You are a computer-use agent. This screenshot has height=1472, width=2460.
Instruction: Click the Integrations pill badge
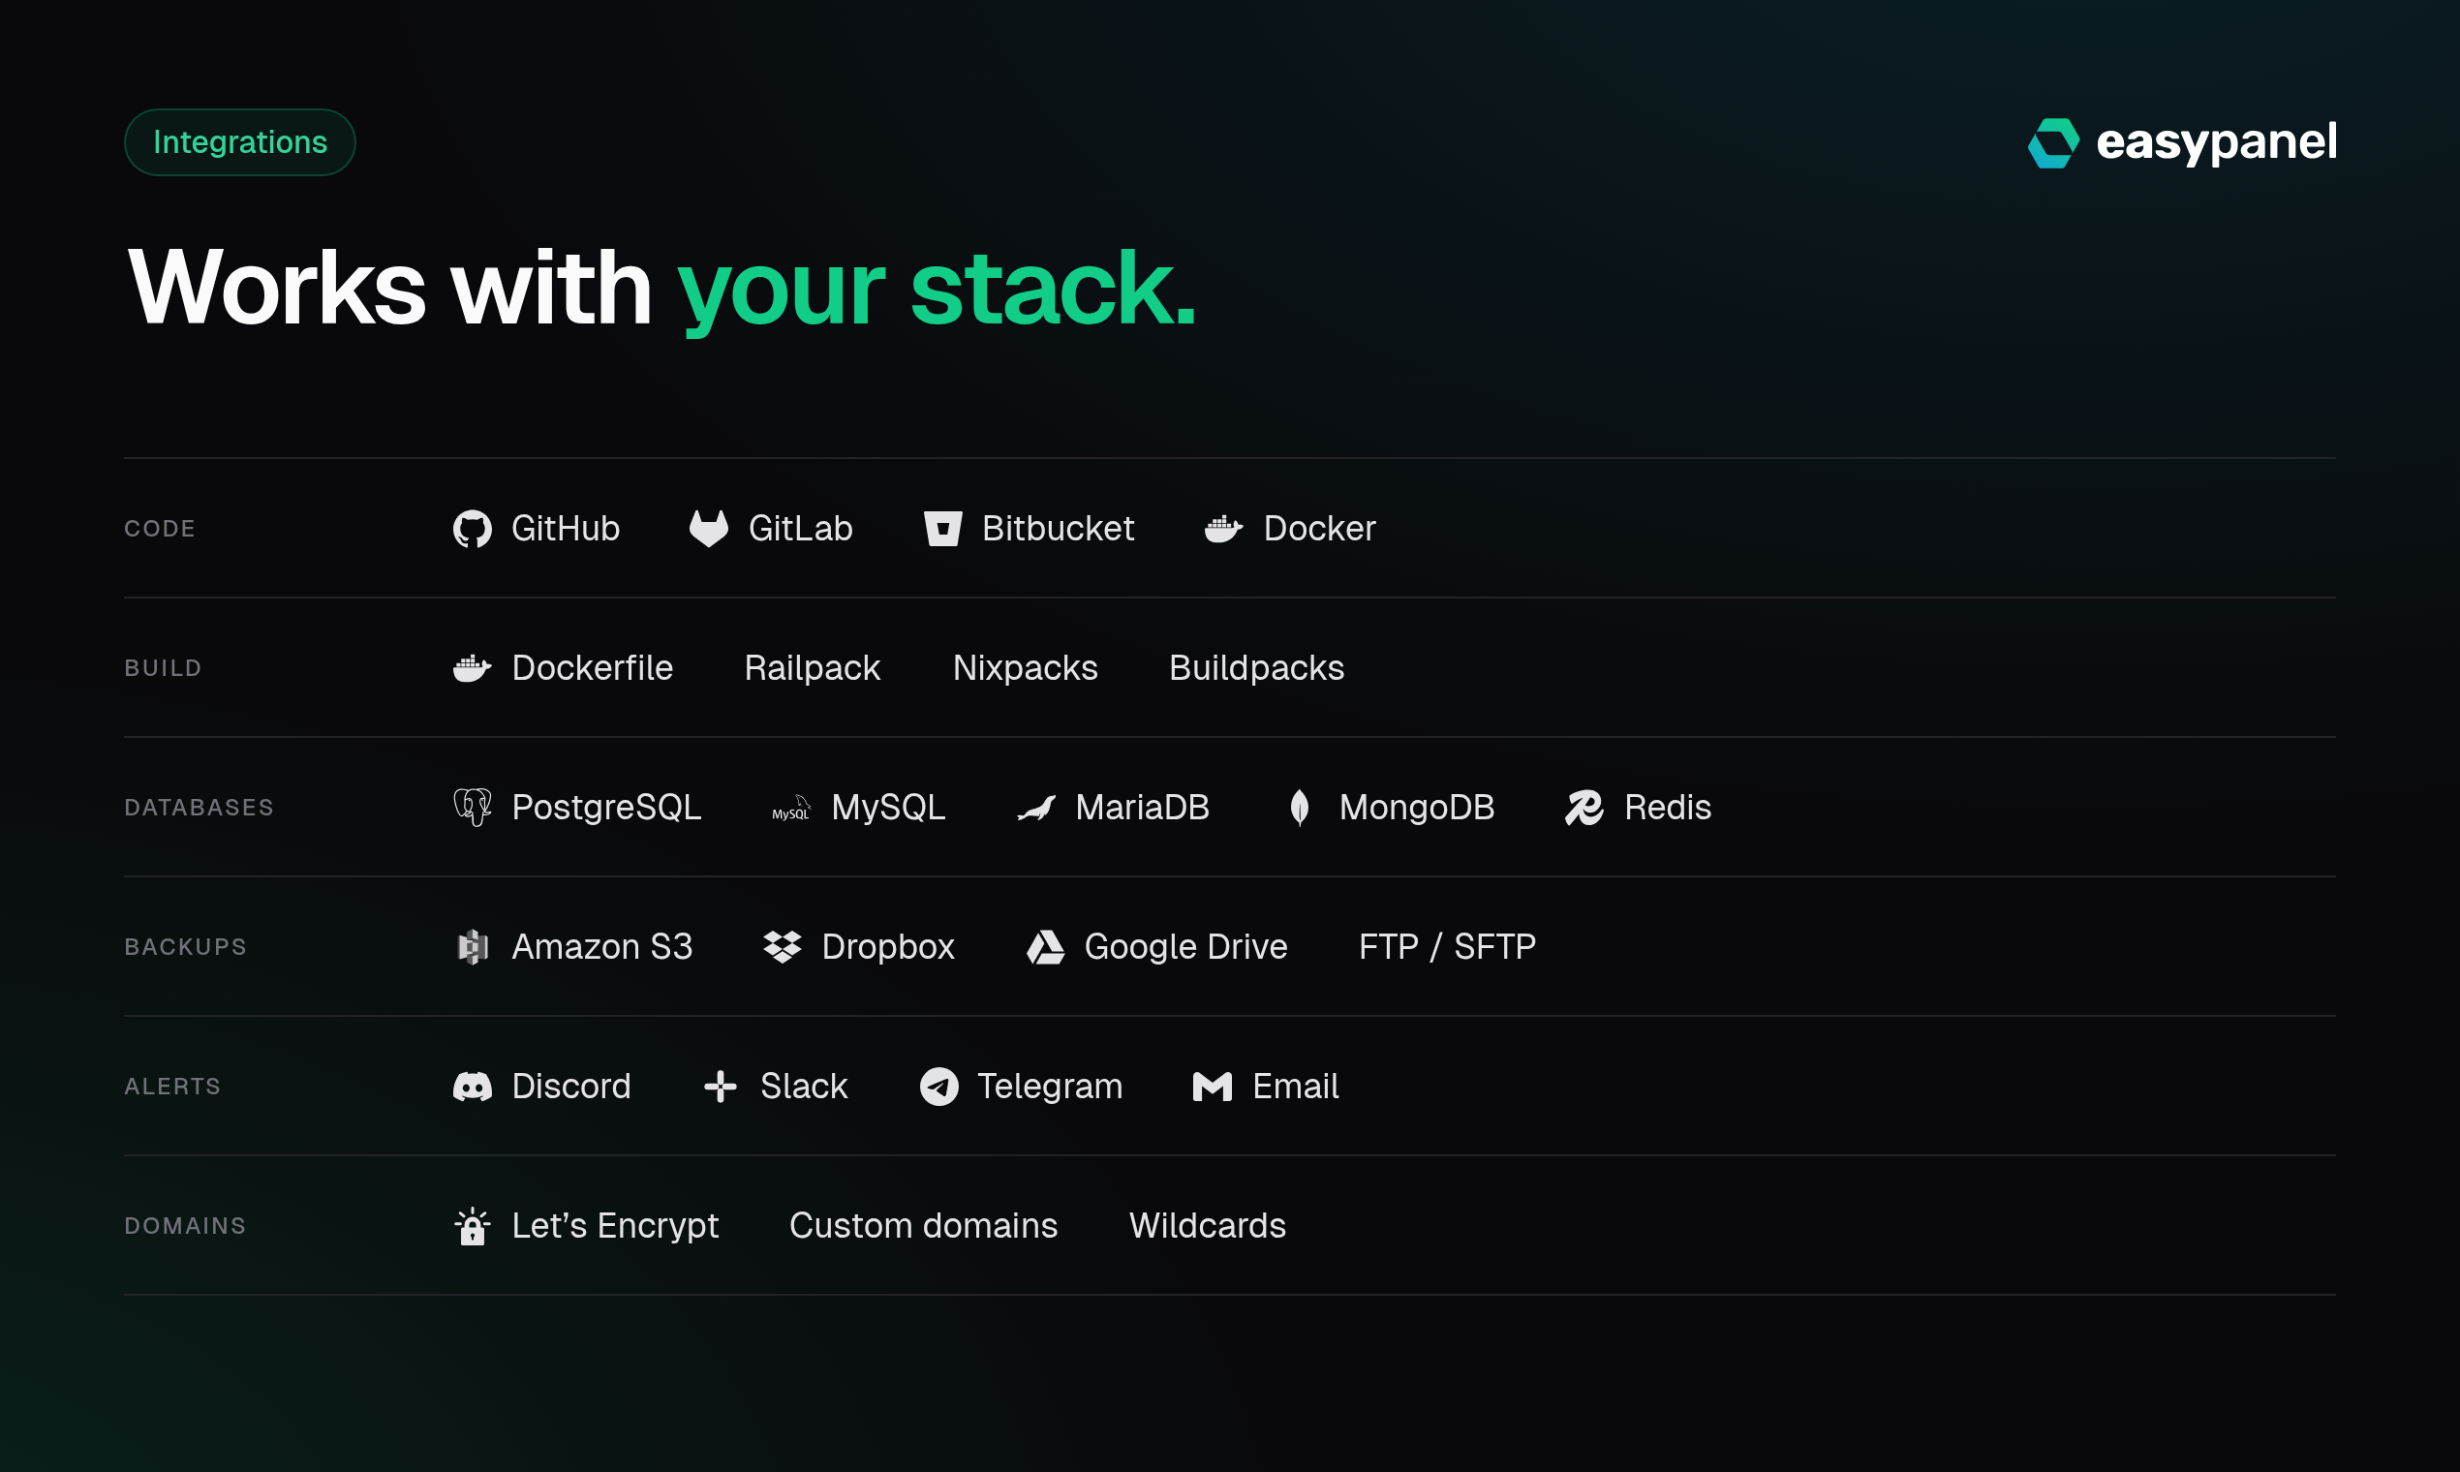(240, 141)
